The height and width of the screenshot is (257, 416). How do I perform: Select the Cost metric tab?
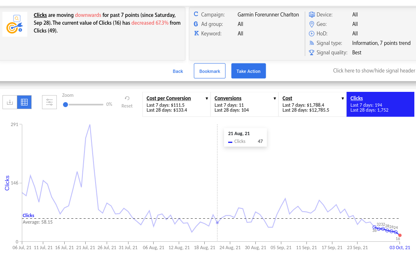pyautogui.click(x=312, y=104)
